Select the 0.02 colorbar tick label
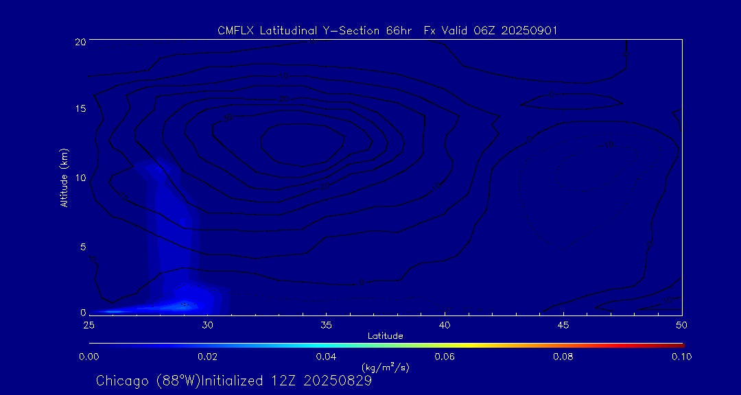This screenshot has width=741, height=395. tap(207, 357)
